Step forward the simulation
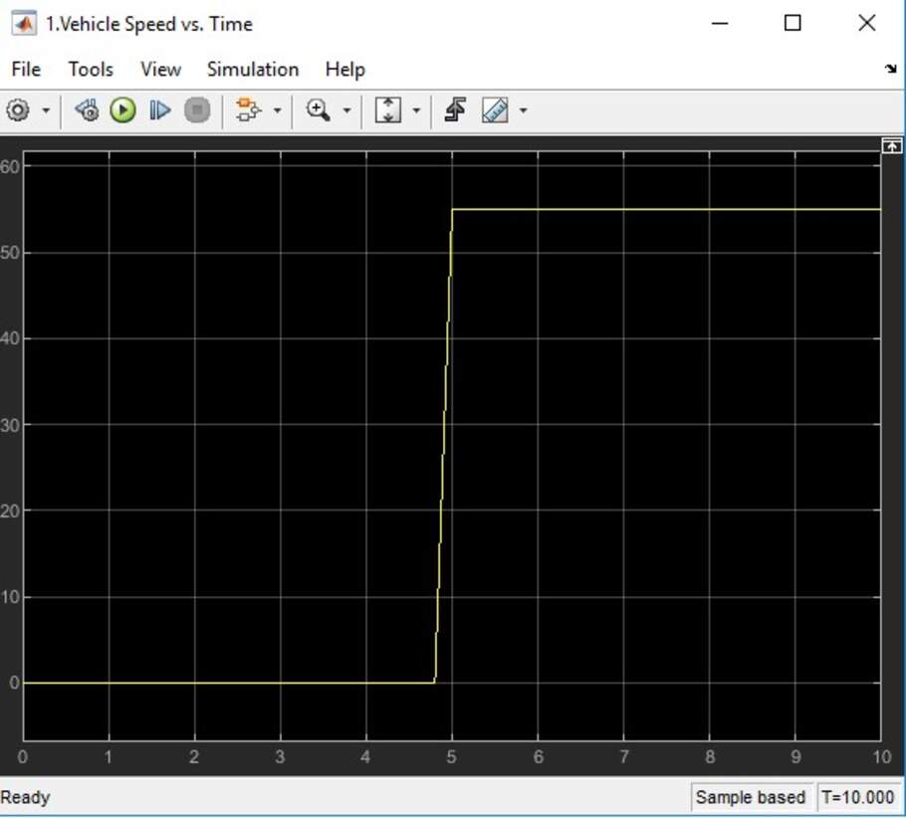This screenshot has width=906, height=818. 159,110
